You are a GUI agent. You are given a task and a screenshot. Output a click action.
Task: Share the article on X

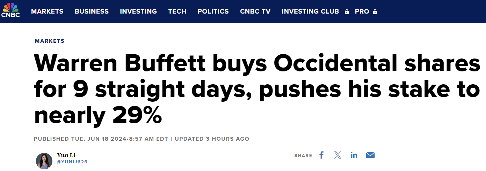(x=338, y=155)
